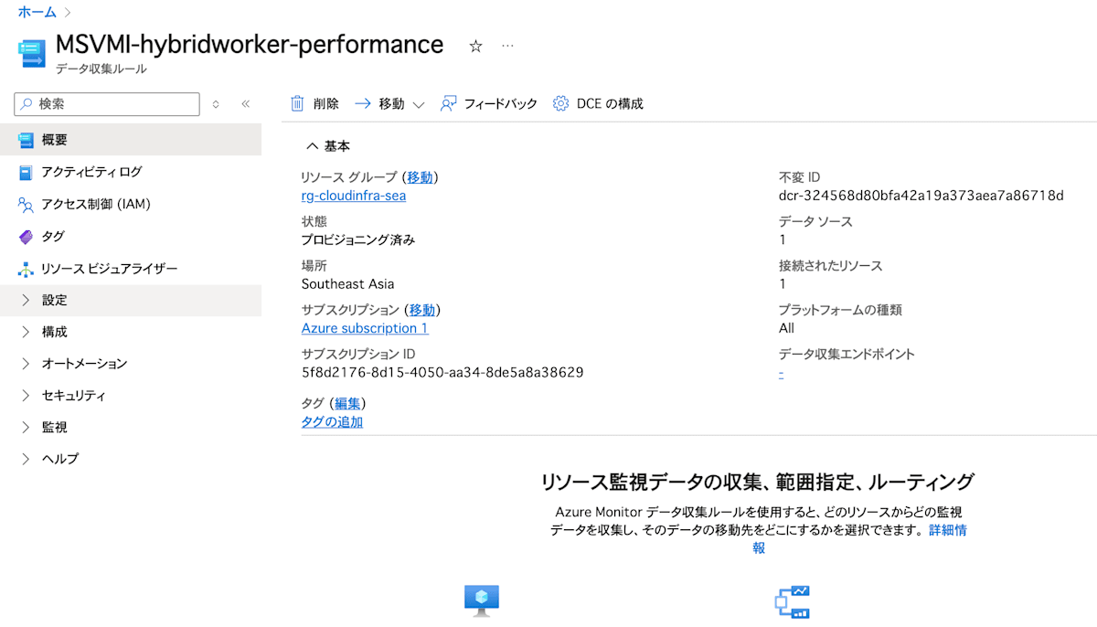Screen dimensions: 1097x627
Task: Click the MSVMI-hybridworker-performance title
Action: [x=250, y=45]
